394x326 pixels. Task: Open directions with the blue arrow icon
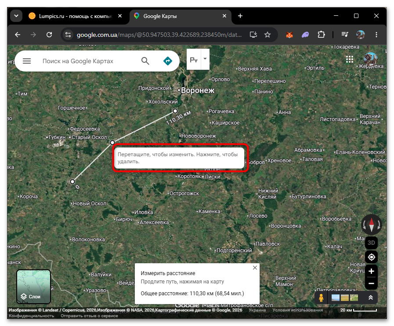tap(168, 61)
